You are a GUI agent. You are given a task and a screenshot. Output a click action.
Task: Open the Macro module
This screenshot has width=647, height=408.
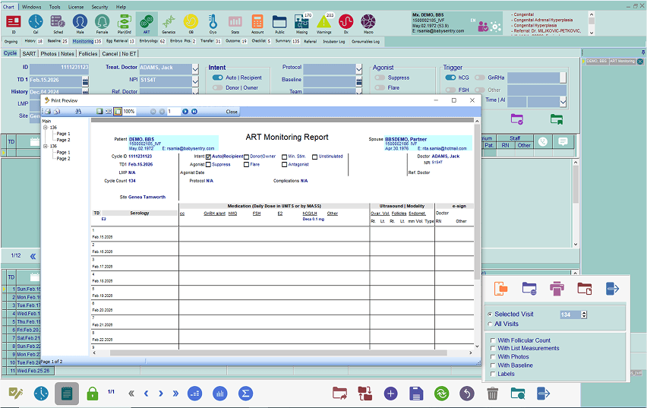click(368, 24)
